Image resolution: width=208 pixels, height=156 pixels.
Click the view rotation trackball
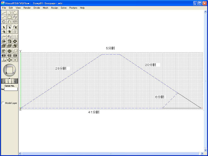click(9, 70)
